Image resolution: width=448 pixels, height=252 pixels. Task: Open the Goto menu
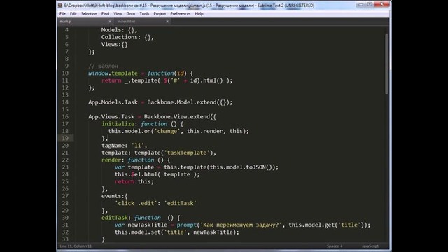click(x=131, y=14)
